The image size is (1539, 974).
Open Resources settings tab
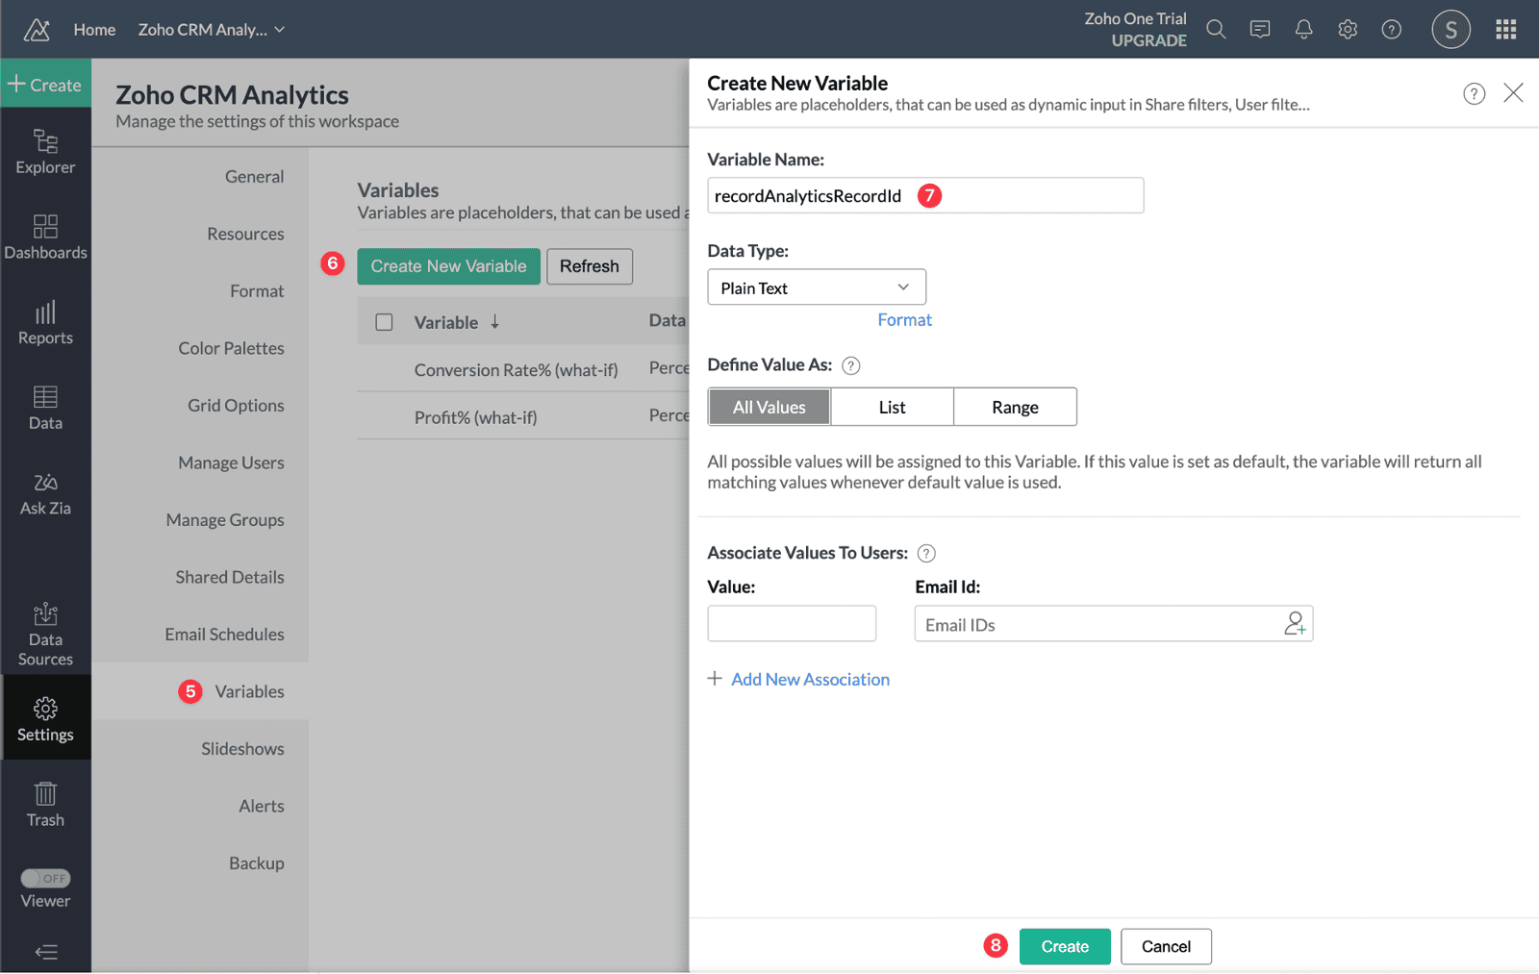pyautogui.click(x=245, y=234)
